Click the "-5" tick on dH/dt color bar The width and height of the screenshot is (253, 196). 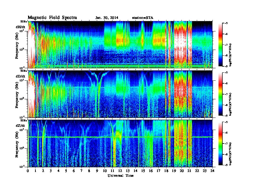tap(226, 23)
